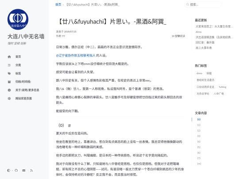239x179 pixels.
Task: Select the YuNing tag chip
Action: [222, 87]
